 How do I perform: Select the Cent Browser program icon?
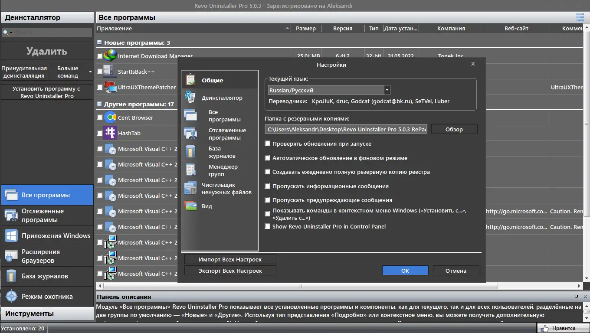click(x=110, y=118)
